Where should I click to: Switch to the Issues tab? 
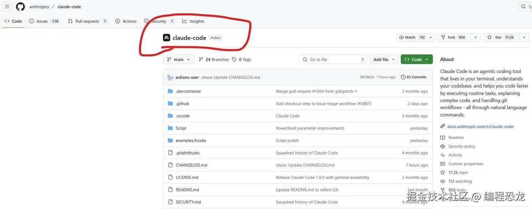point(44,21)
